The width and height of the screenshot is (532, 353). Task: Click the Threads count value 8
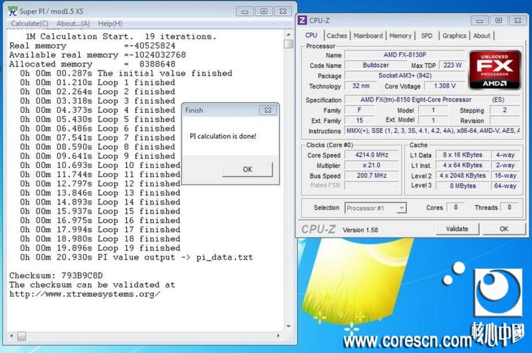pyautogui.click(x=509, y=207)
